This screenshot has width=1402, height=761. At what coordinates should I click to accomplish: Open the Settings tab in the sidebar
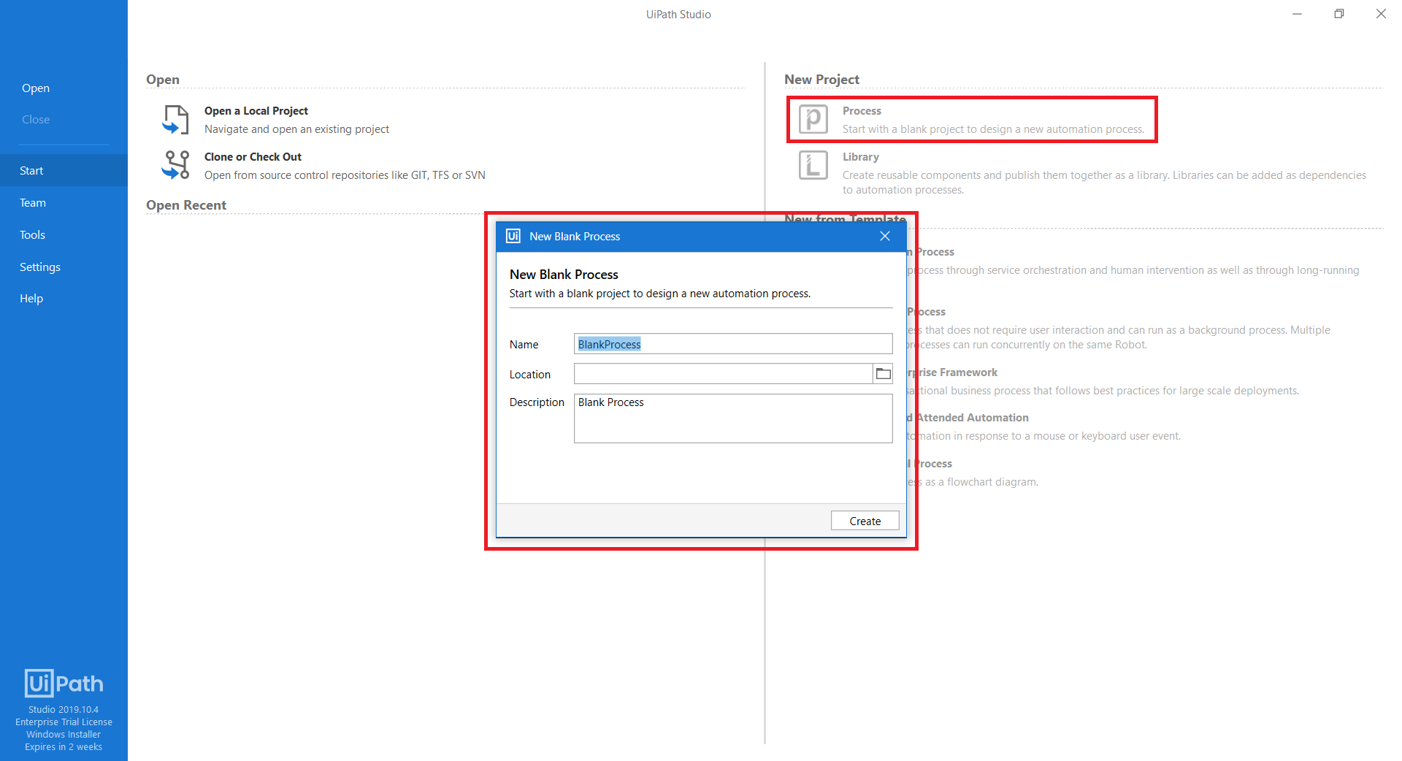pos(64,267)
